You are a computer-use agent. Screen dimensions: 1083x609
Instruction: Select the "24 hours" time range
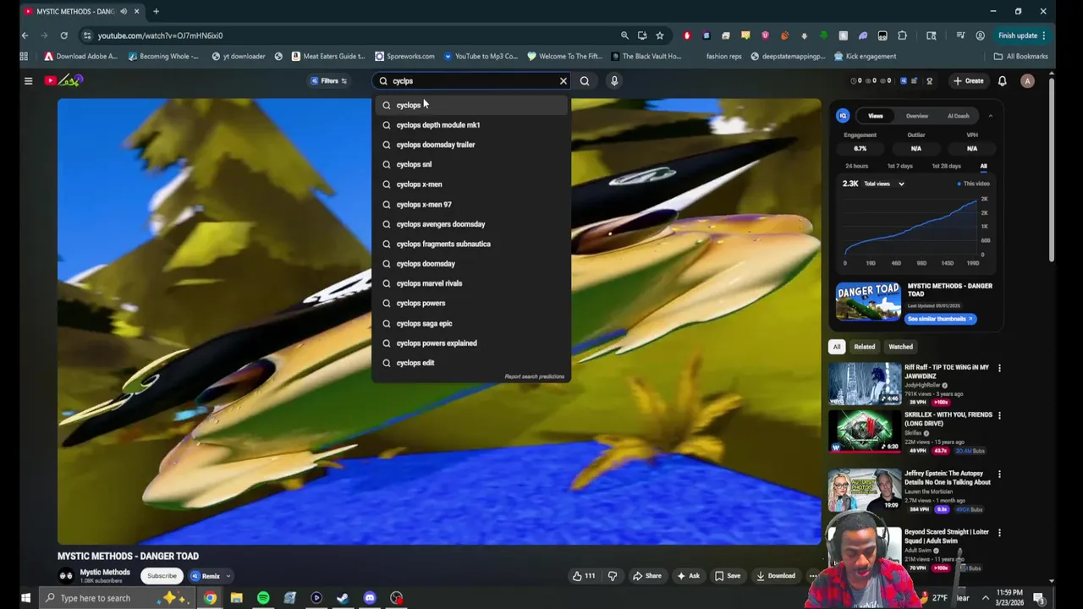point(856,167)
